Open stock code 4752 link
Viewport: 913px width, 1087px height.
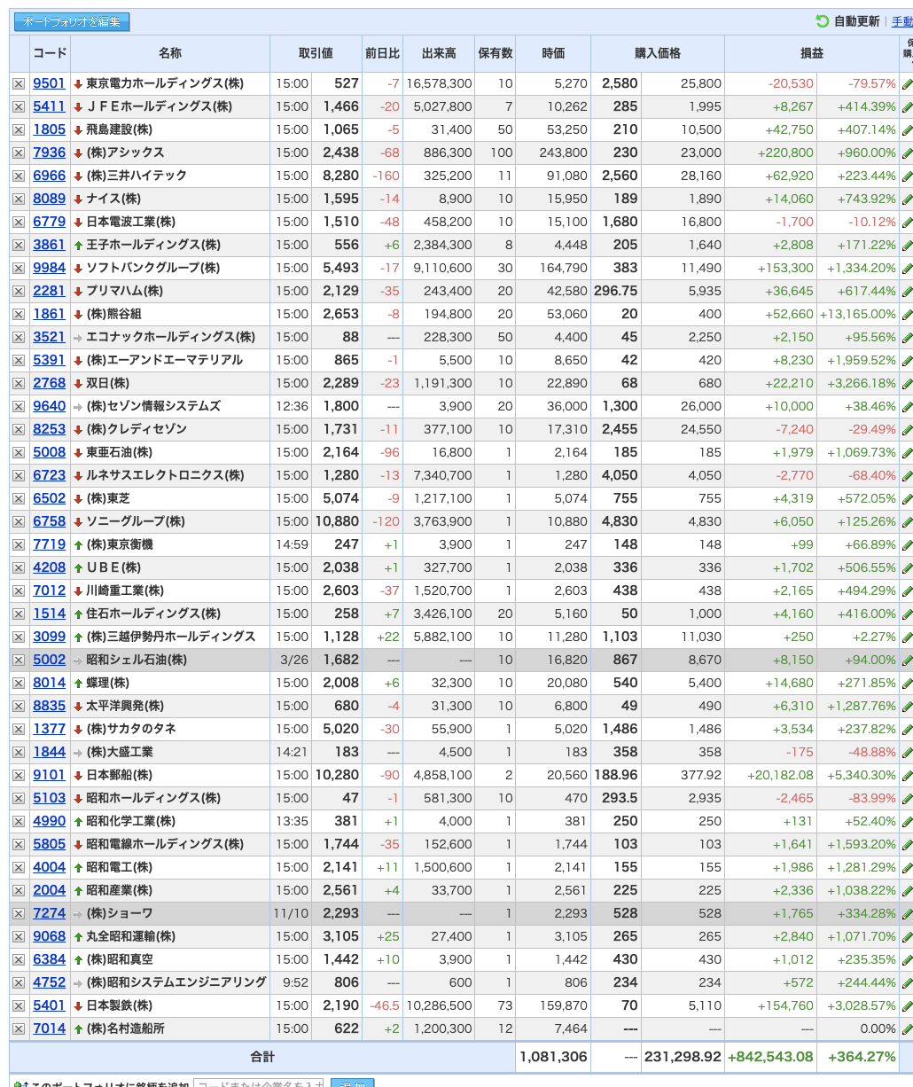[x=50, y=982]
